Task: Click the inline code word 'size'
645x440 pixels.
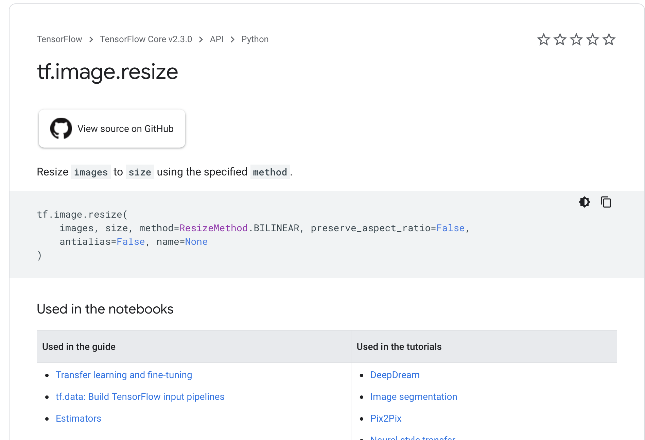Action: point(140,172)
